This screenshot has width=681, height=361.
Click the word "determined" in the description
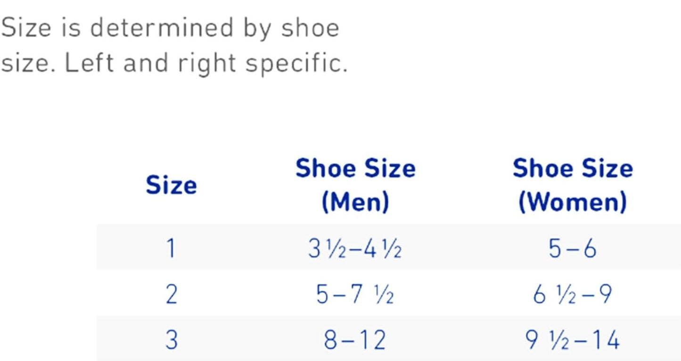(162, 28)
